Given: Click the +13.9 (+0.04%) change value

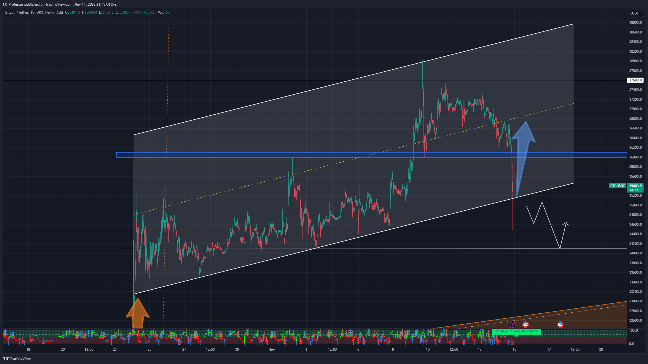Looking at the screenshot, I should 144,12.
